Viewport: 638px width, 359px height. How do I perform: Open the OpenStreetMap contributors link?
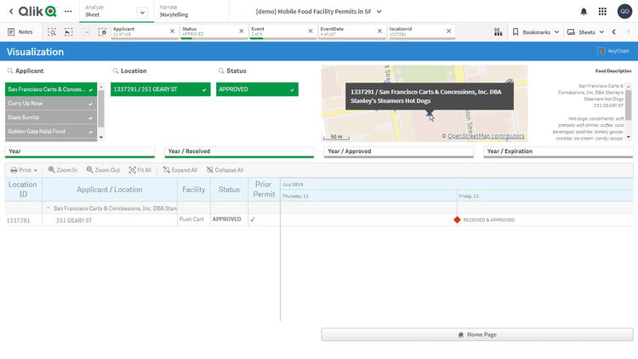[x=486, y=136]
